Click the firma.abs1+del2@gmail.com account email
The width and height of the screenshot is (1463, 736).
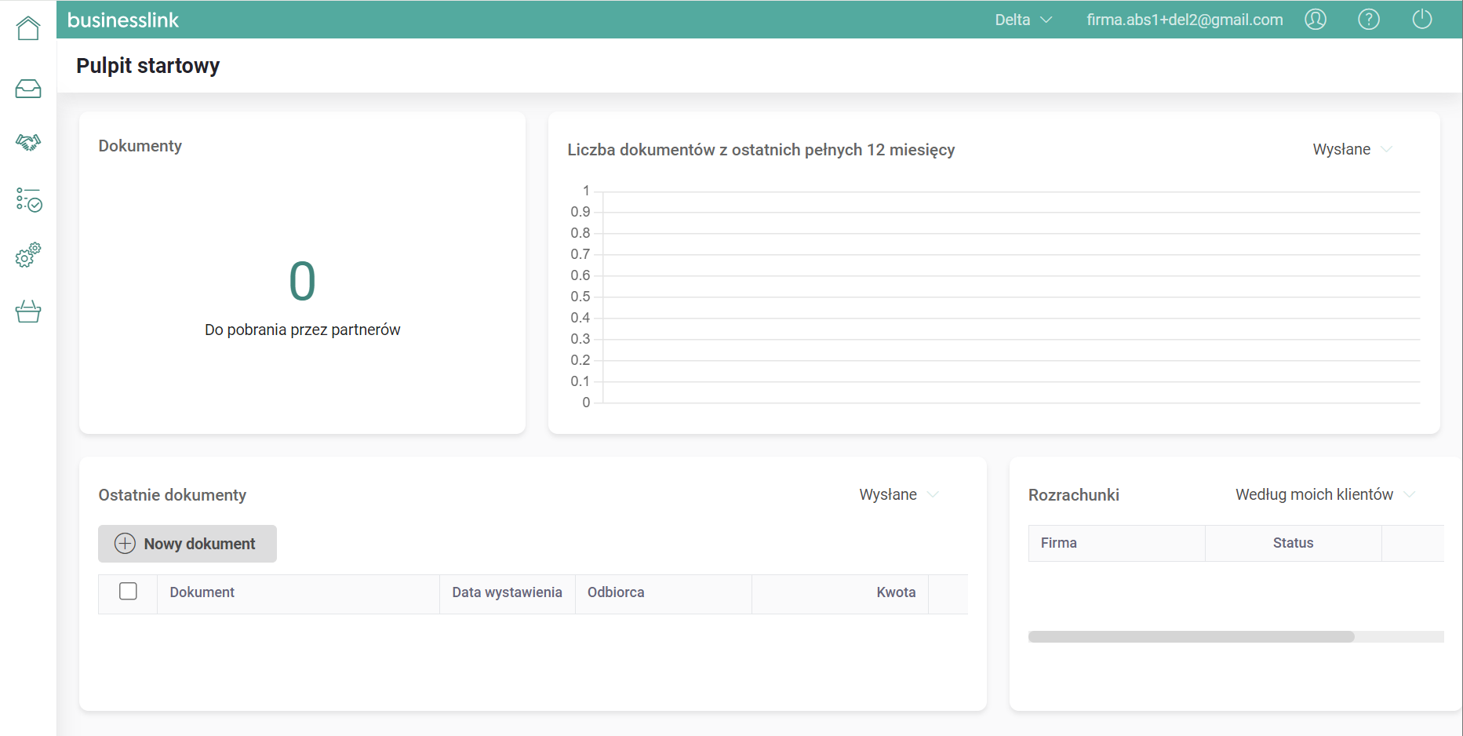(1185, 20)
